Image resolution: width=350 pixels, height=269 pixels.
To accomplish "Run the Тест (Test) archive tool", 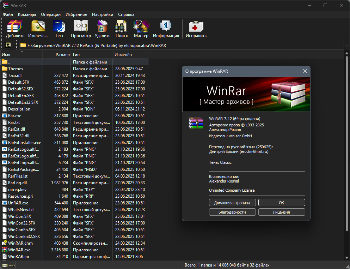I will [59, 29].
